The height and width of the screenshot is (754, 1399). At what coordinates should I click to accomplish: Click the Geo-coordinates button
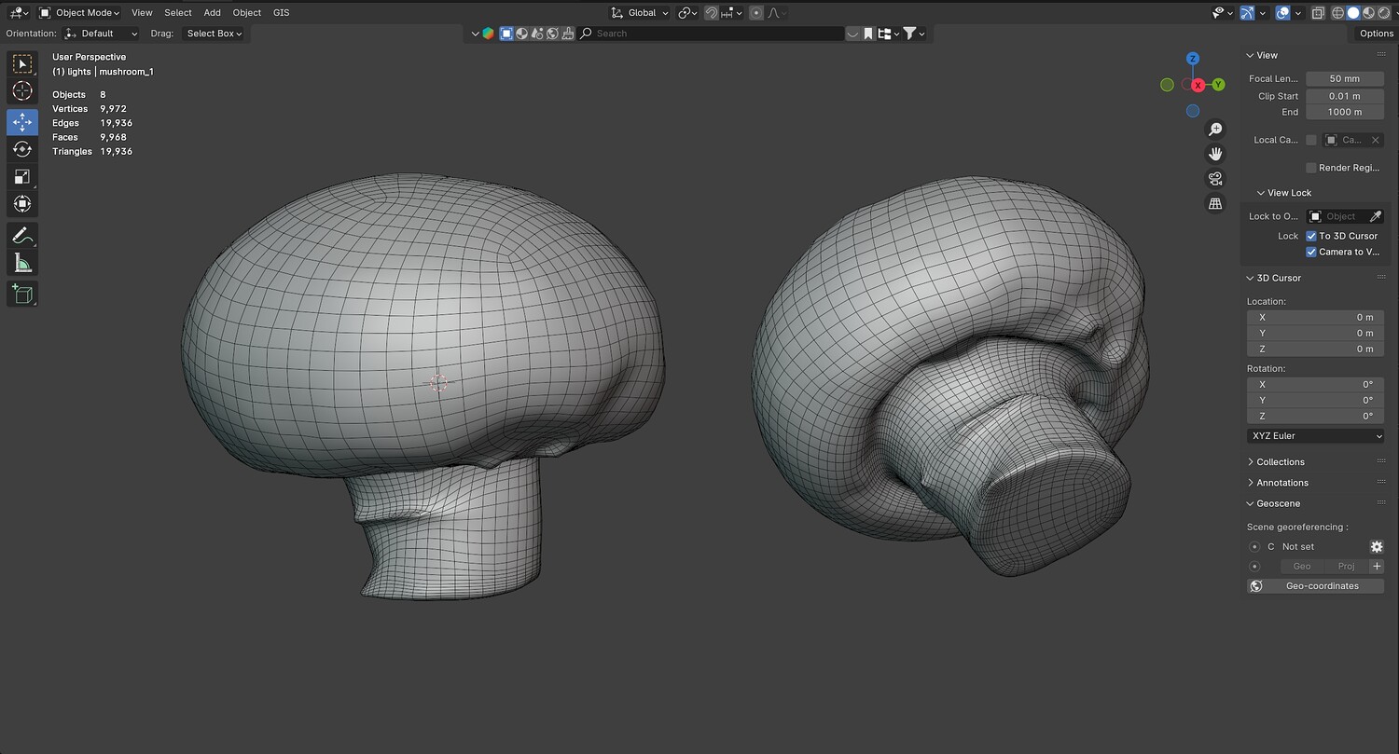(x=1315, y=586)
